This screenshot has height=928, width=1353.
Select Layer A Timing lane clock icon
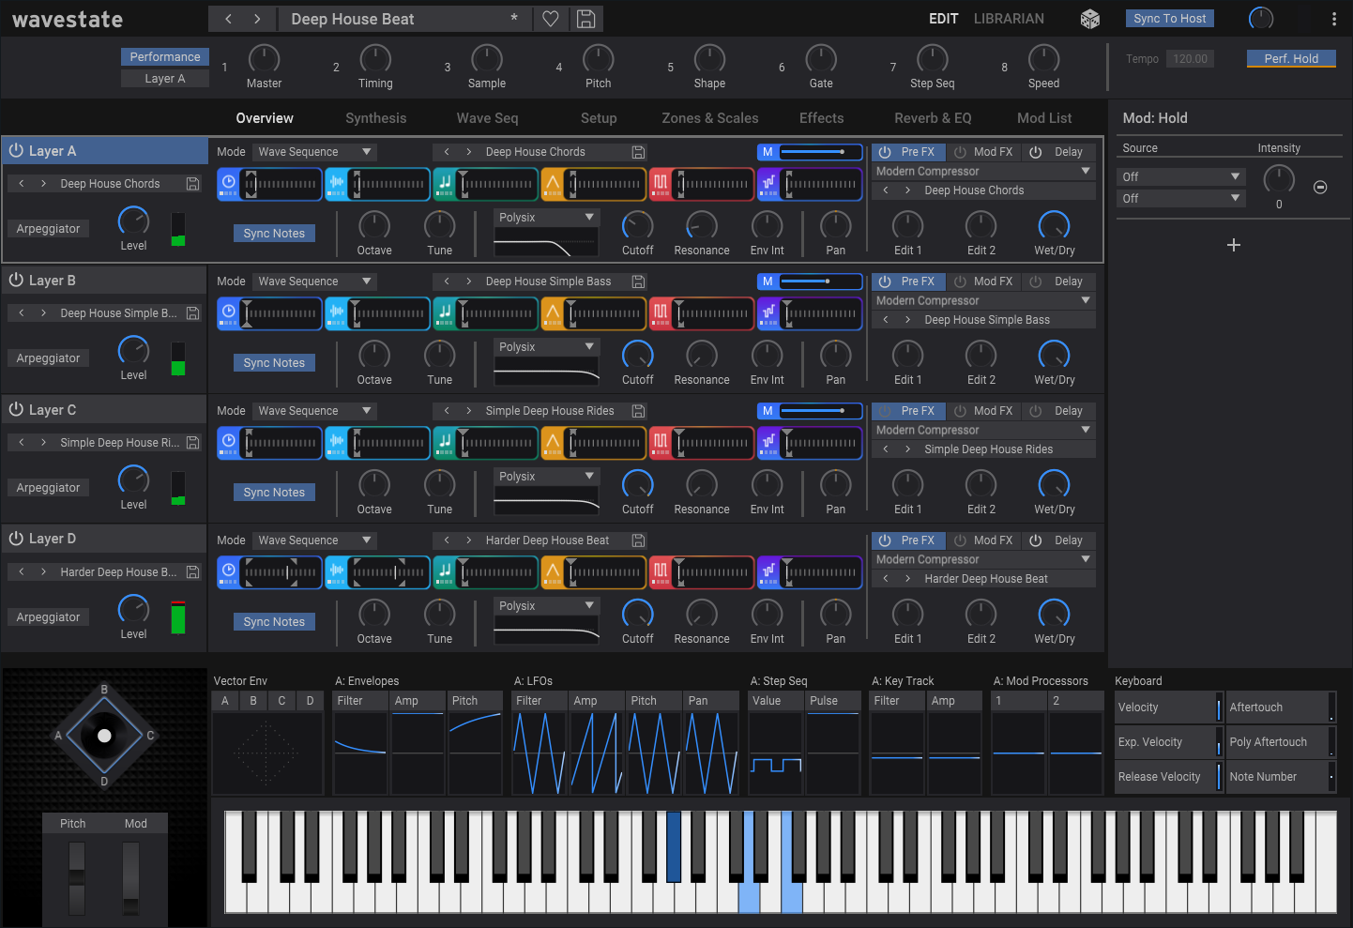(x=229, y=184)
